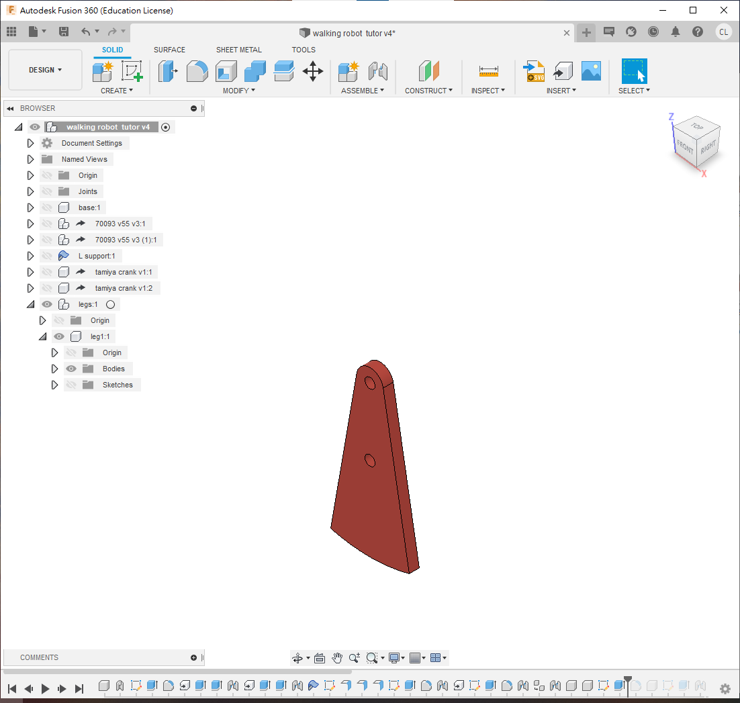Select the Pan hand tool
The width and height of the screenshot is (740, 703).
(337, 658)
